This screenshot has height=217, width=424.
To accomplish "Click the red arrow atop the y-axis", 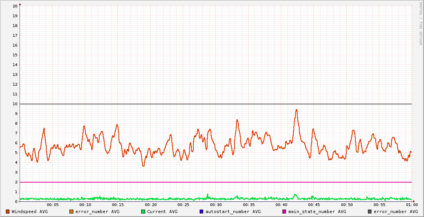I will tap(20, 4).
